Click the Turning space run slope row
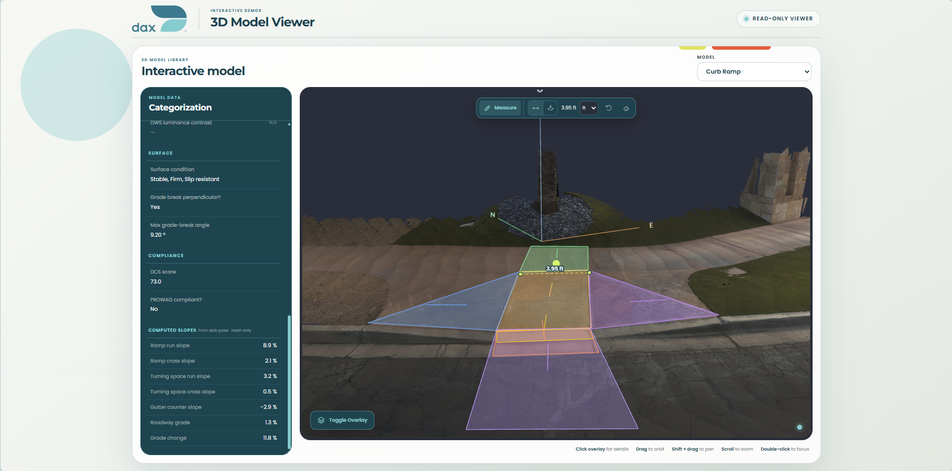Image resolution: width=952 pixels, height=471 pixels. (x=214, y=377)
